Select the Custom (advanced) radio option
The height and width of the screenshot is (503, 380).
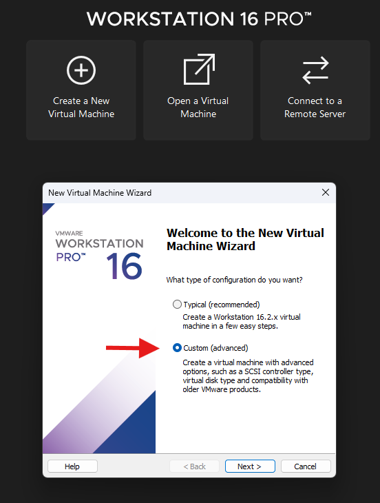[177, 348]
